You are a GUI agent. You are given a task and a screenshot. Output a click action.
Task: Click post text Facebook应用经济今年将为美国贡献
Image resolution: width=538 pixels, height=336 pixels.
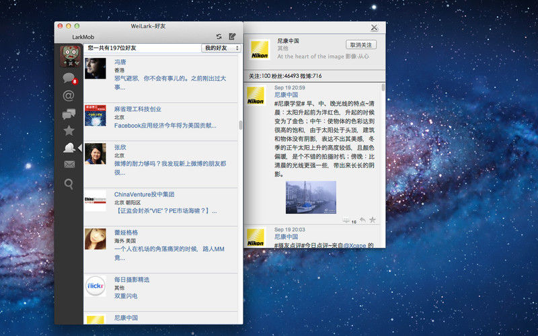click(x=165, y=126)
